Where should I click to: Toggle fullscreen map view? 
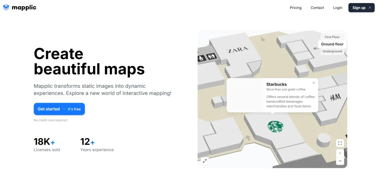340,143
